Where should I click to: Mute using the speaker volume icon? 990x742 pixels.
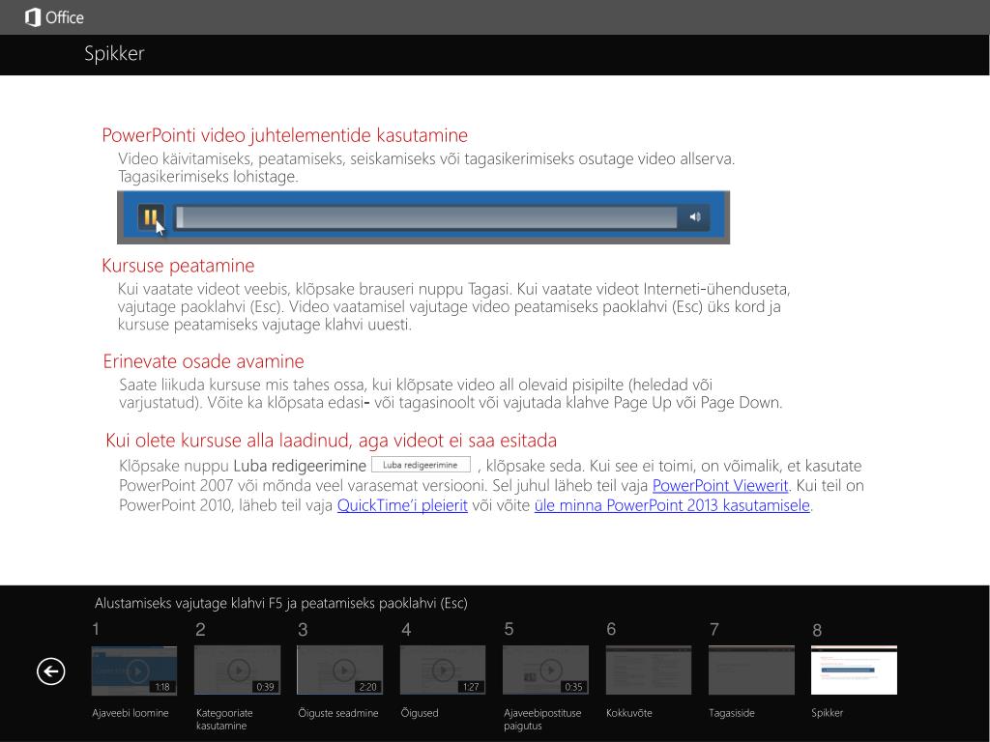tap(694, 217)
